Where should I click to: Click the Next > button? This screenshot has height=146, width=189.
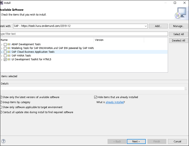(136, 142)
